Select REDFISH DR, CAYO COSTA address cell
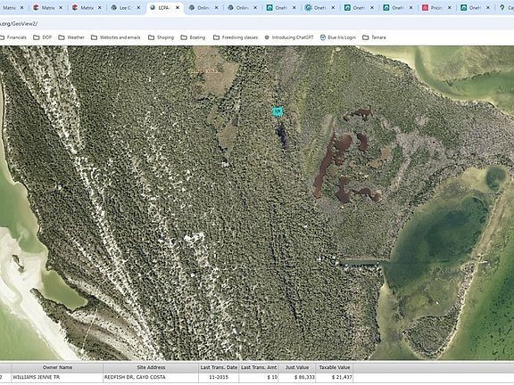The width and height of the screenshot is (514, 385). pos(151,378)
